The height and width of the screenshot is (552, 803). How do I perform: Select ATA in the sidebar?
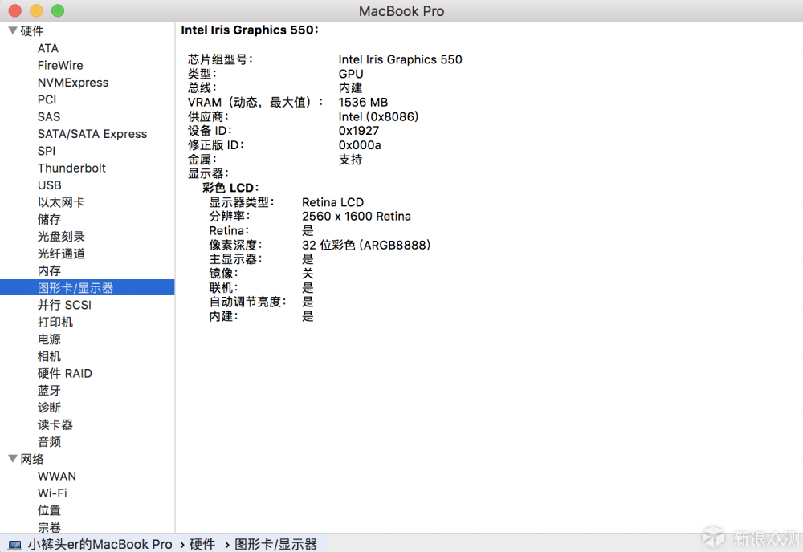pyautogui.click(x=48, y=48)
